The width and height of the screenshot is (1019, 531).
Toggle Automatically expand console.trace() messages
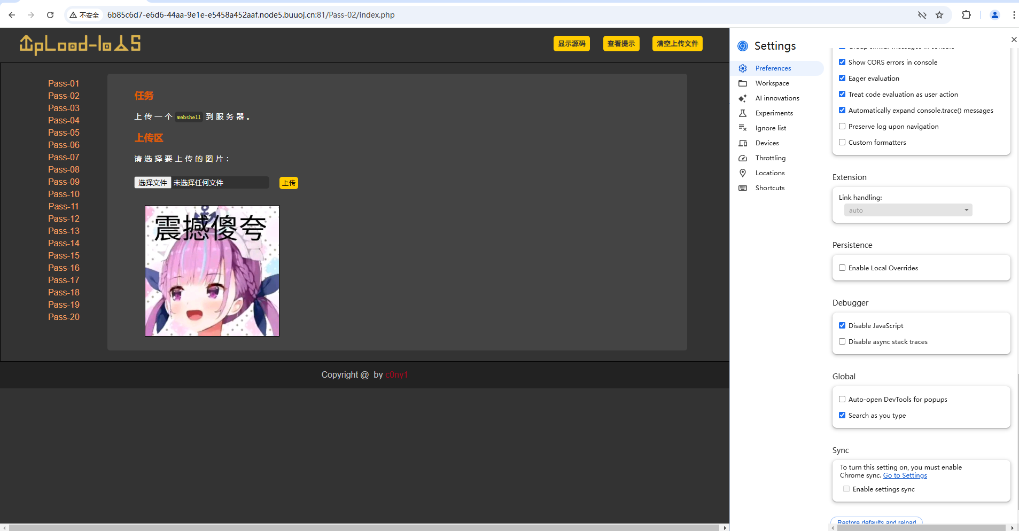pos(842,110)
